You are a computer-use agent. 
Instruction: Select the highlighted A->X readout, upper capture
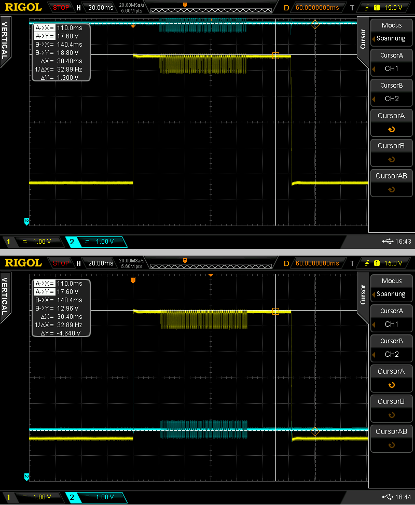tap(45, 28)
